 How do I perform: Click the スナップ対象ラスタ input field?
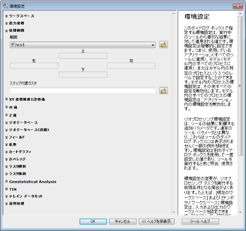click(83, 91)
